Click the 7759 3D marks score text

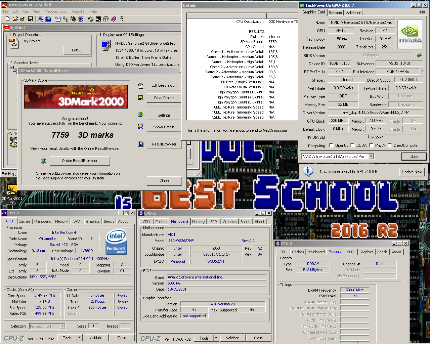pyautogui.click(x=83, y=135)
